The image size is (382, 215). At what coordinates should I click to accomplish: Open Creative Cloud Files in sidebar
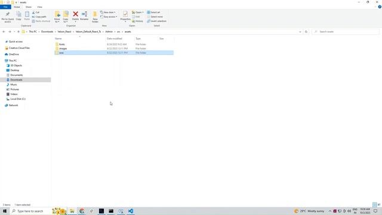19,48
